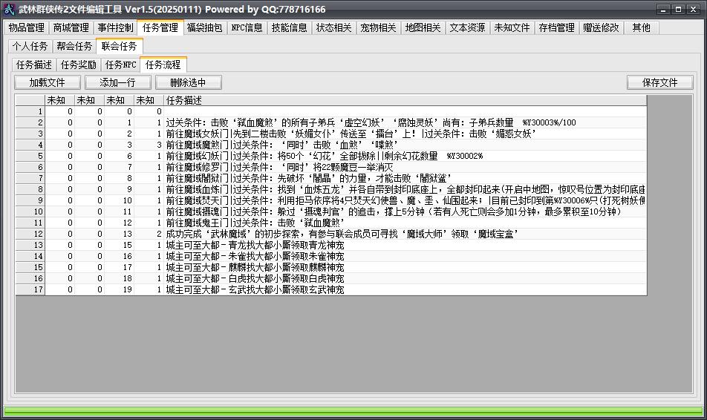Open the 其他 tab

coord(641,27)
